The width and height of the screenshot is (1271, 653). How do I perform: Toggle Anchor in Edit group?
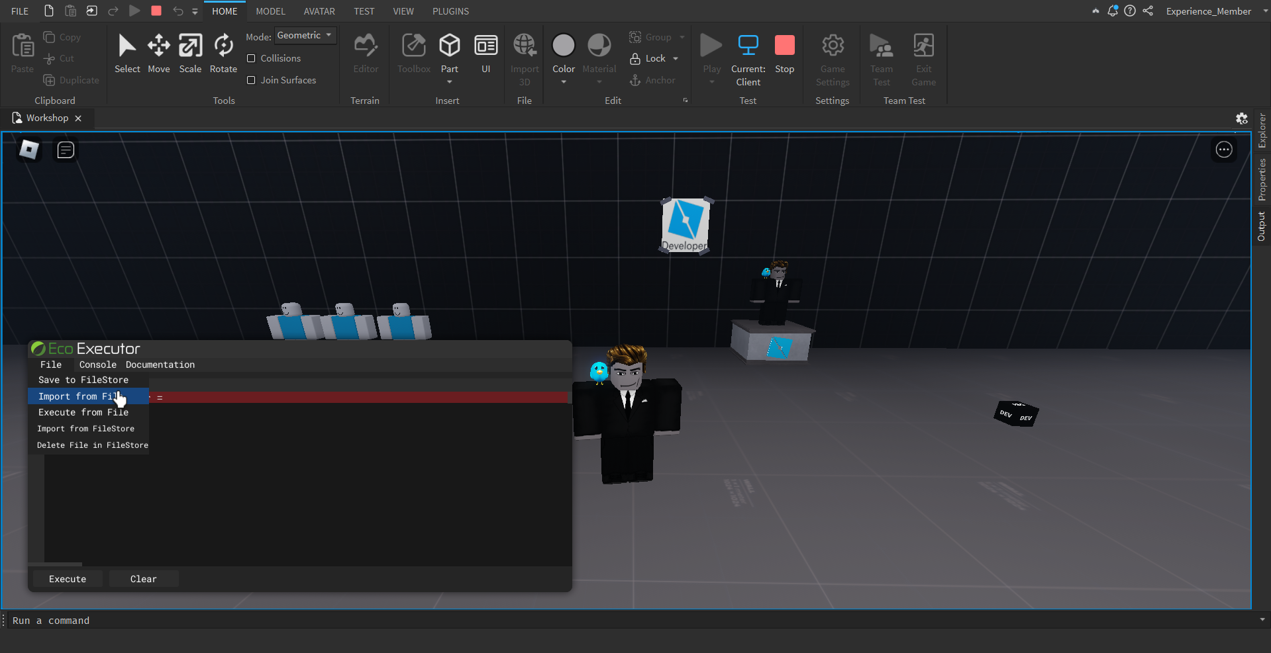coord(652,80)
